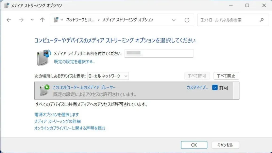Click label メディア ライブラリに名前を付けてください:
The image size is (272, 153).
[x=88, y=53]
